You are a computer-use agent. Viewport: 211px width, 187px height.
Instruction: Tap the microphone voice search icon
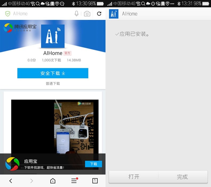click(x=77, y=14)
